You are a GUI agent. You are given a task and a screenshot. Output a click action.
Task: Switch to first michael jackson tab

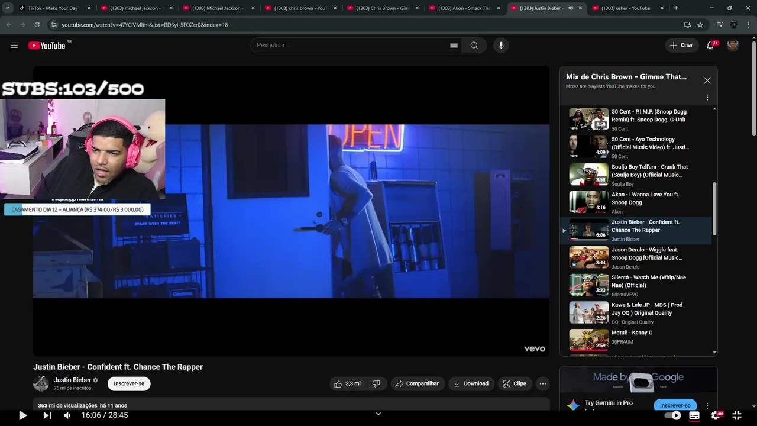pos(137,8)
